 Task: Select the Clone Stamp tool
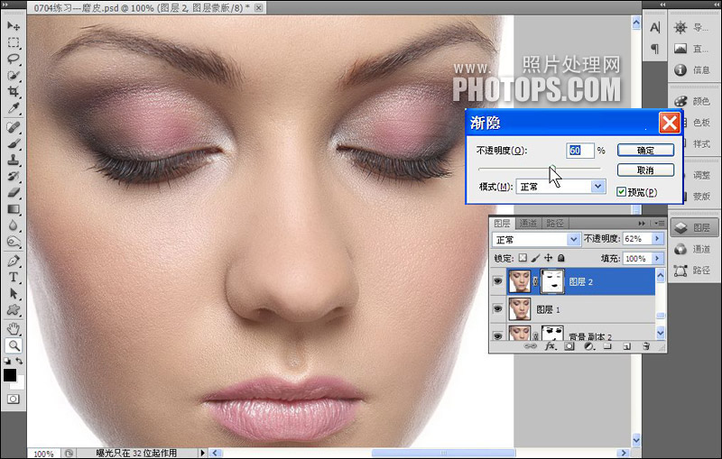click(x=14, y=160)
